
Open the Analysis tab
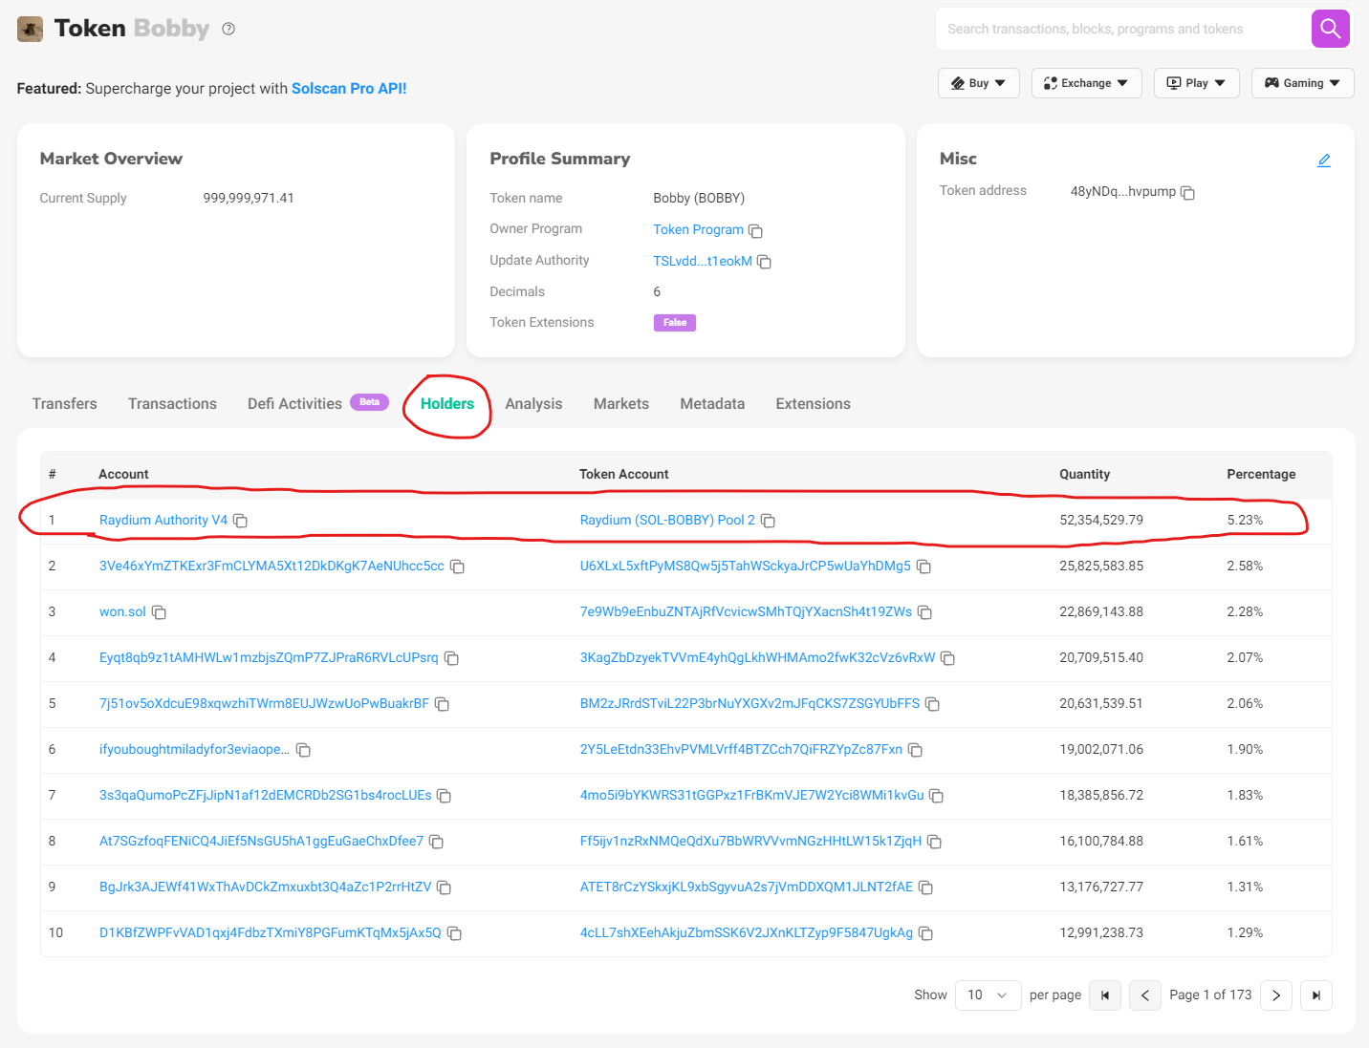click(533, 404)
